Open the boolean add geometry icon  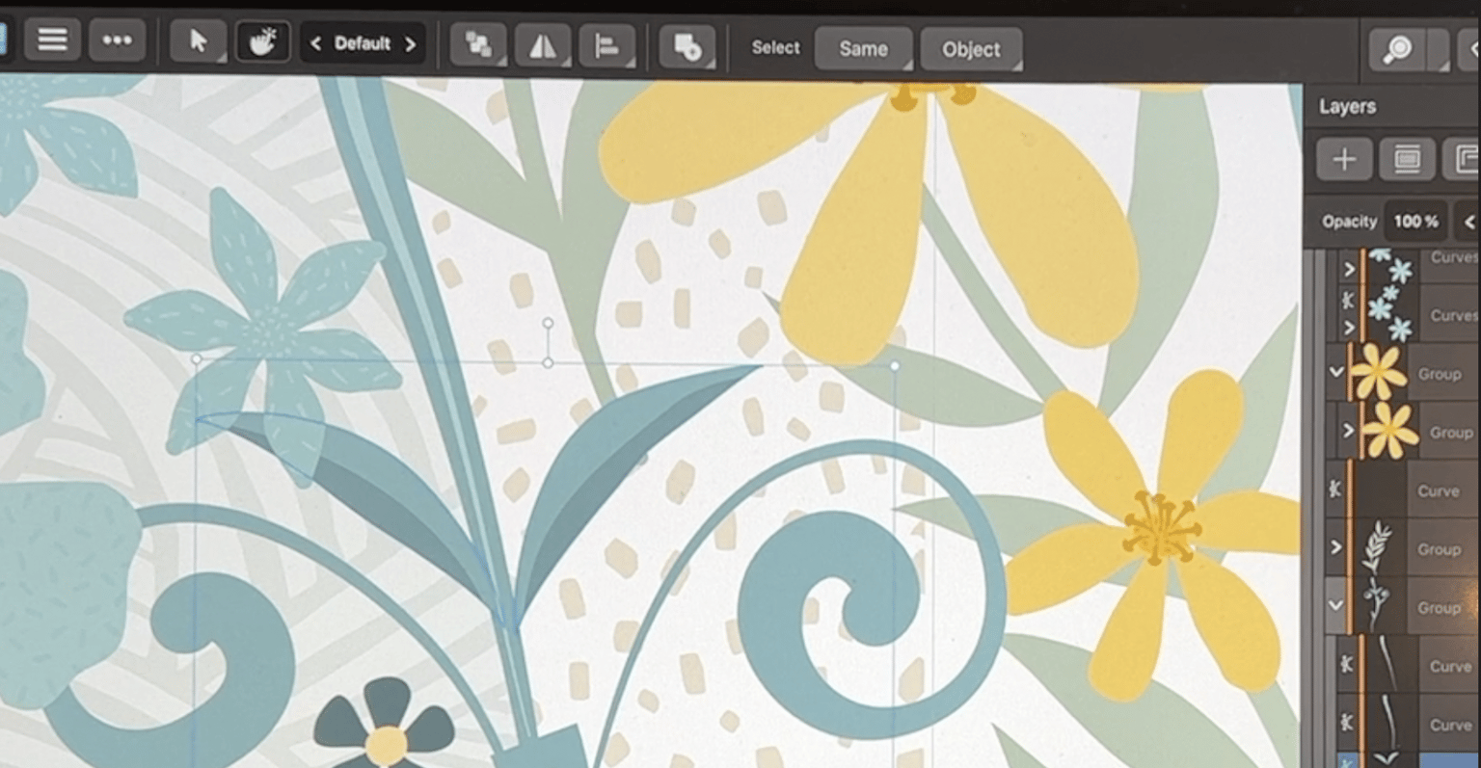click(687, 45)
